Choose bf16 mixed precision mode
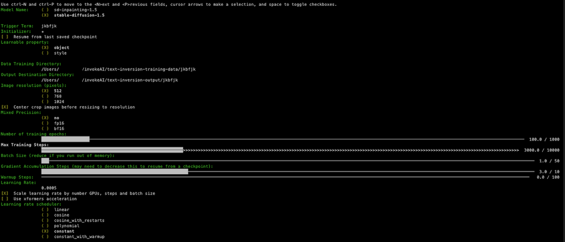 (x=45, y=128)
